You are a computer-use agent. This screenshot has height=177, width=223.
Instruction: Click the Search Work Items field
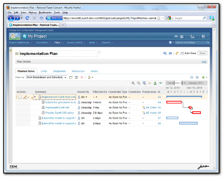pos(191,42)
